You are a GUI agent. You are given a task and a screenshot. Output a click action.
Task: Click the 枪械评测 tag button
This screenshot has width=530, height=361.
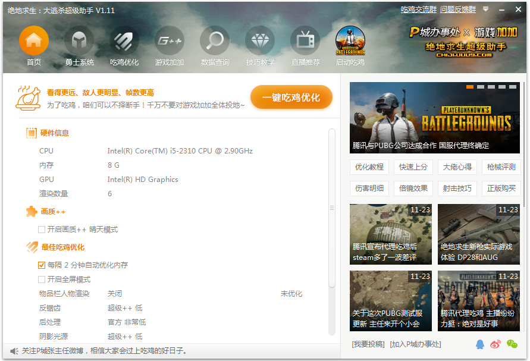tap(501, 167)
